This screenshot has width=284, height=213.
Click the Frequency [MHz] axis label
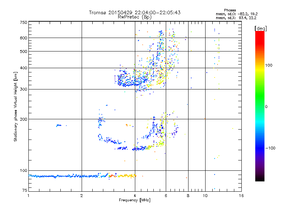135,200
